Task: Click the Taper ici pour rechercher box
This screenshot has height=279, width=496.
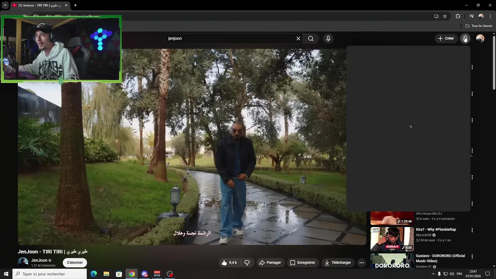Action: pyautogui.click(x=50, y=274)
